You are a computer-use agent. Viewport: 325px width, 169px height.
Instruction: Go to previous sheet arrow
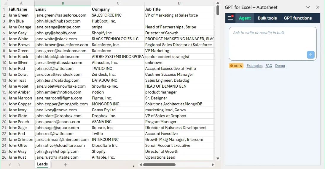click(x=10, y=165)
